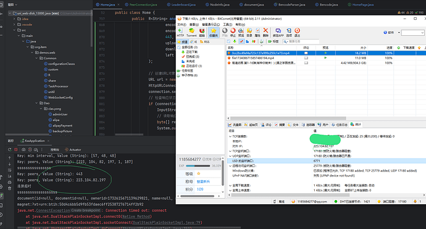Collapse the TCP connections row in statistics

230,136
